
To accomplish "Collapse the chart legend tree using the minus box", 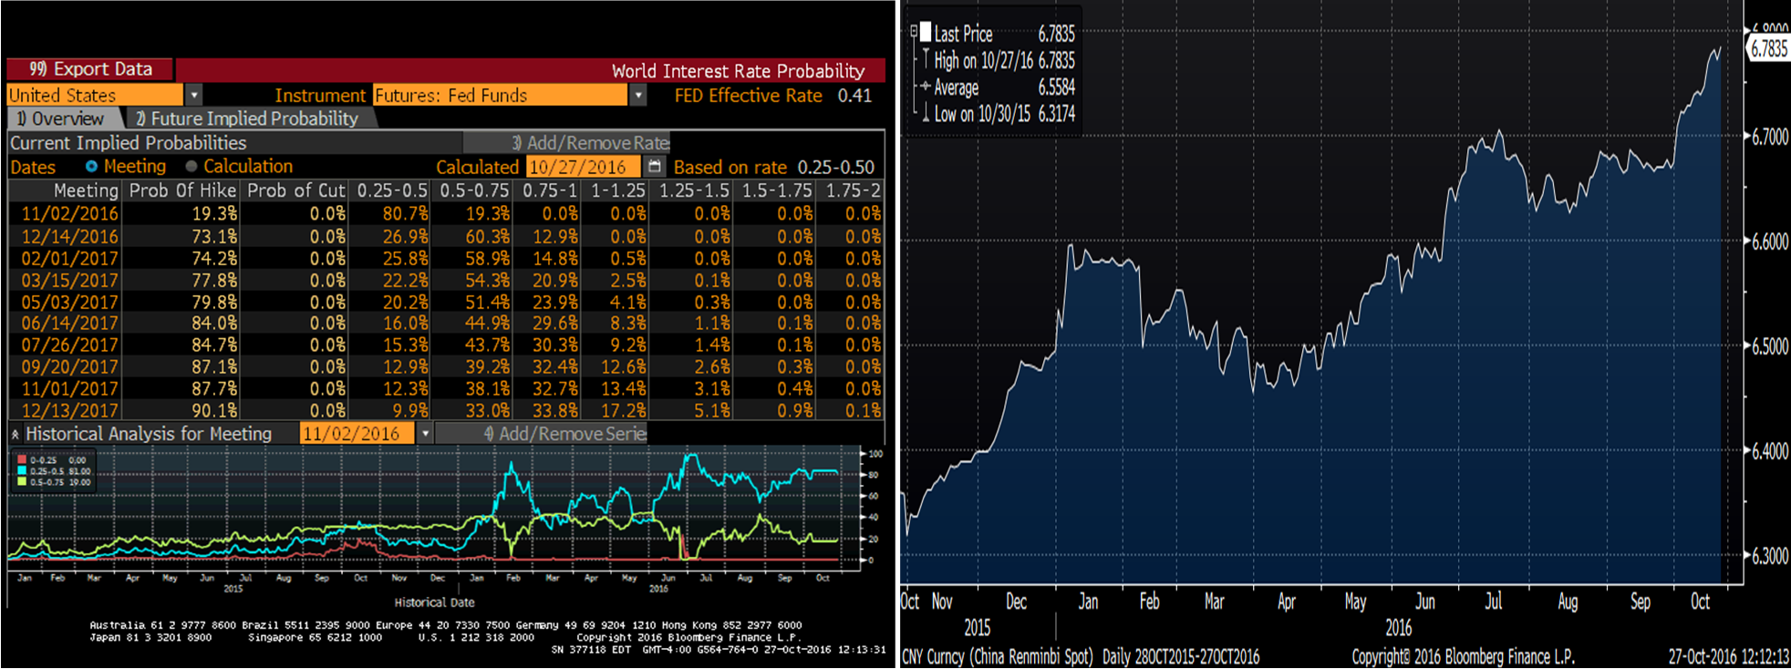I will pyautogui.click(x=914, y=32).
